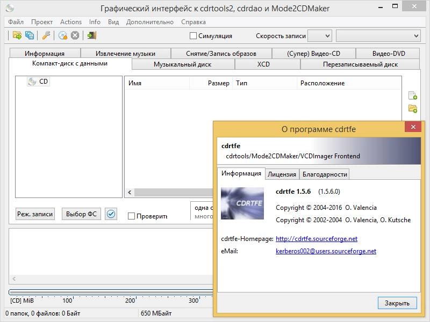
Task: Open the Вид menu
Action: click(x=113, y=22)
